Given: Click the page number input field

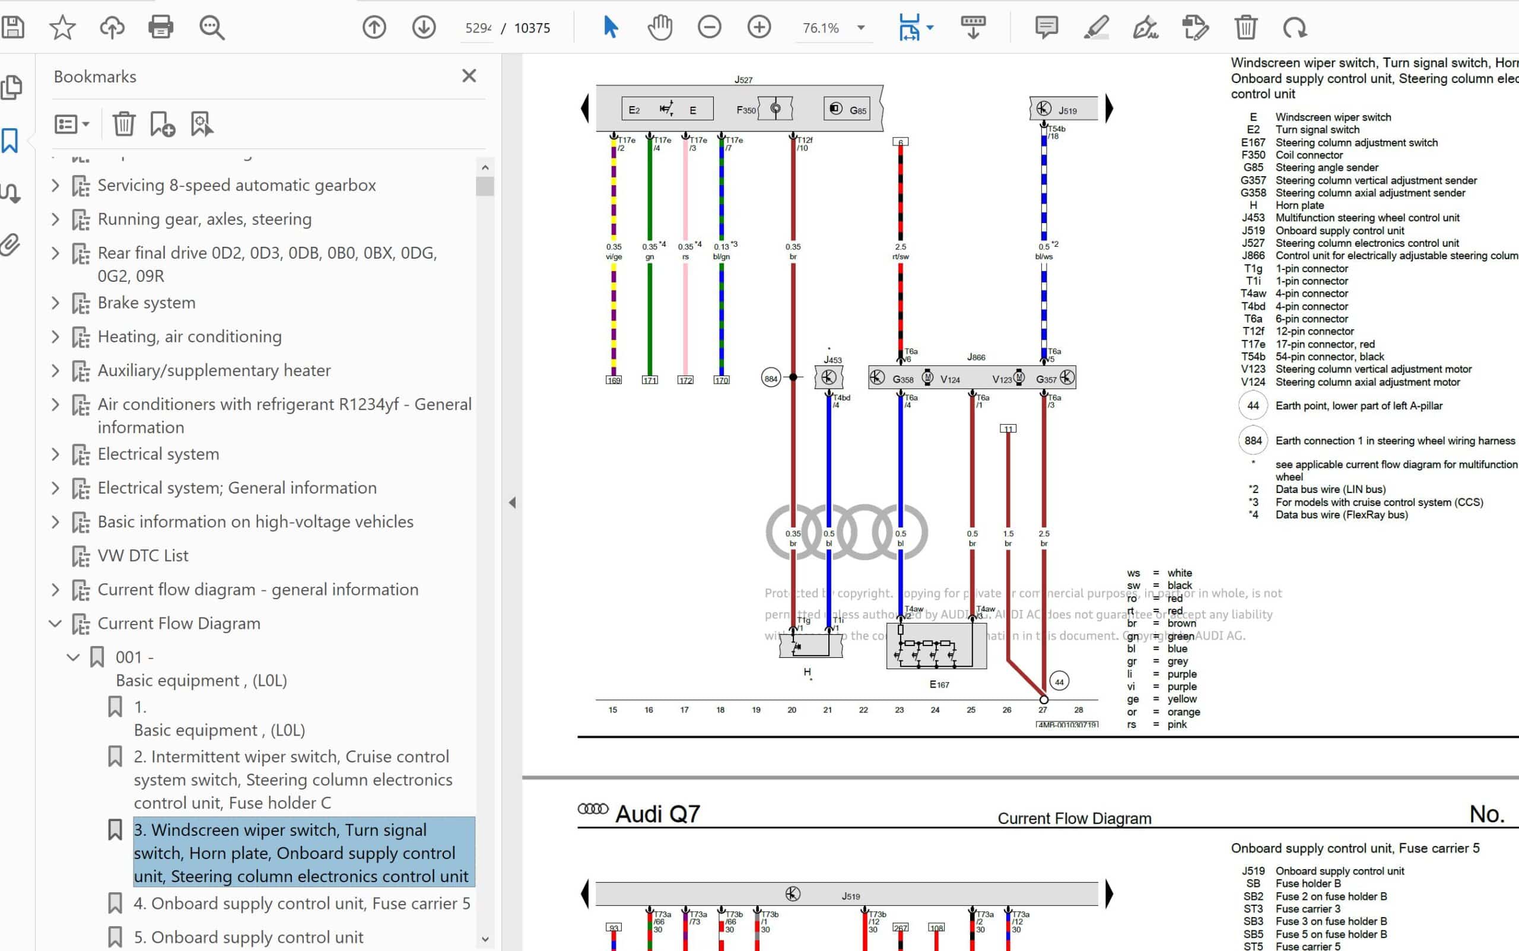Looking at the screenshot, I should click(x=478, y=28).
